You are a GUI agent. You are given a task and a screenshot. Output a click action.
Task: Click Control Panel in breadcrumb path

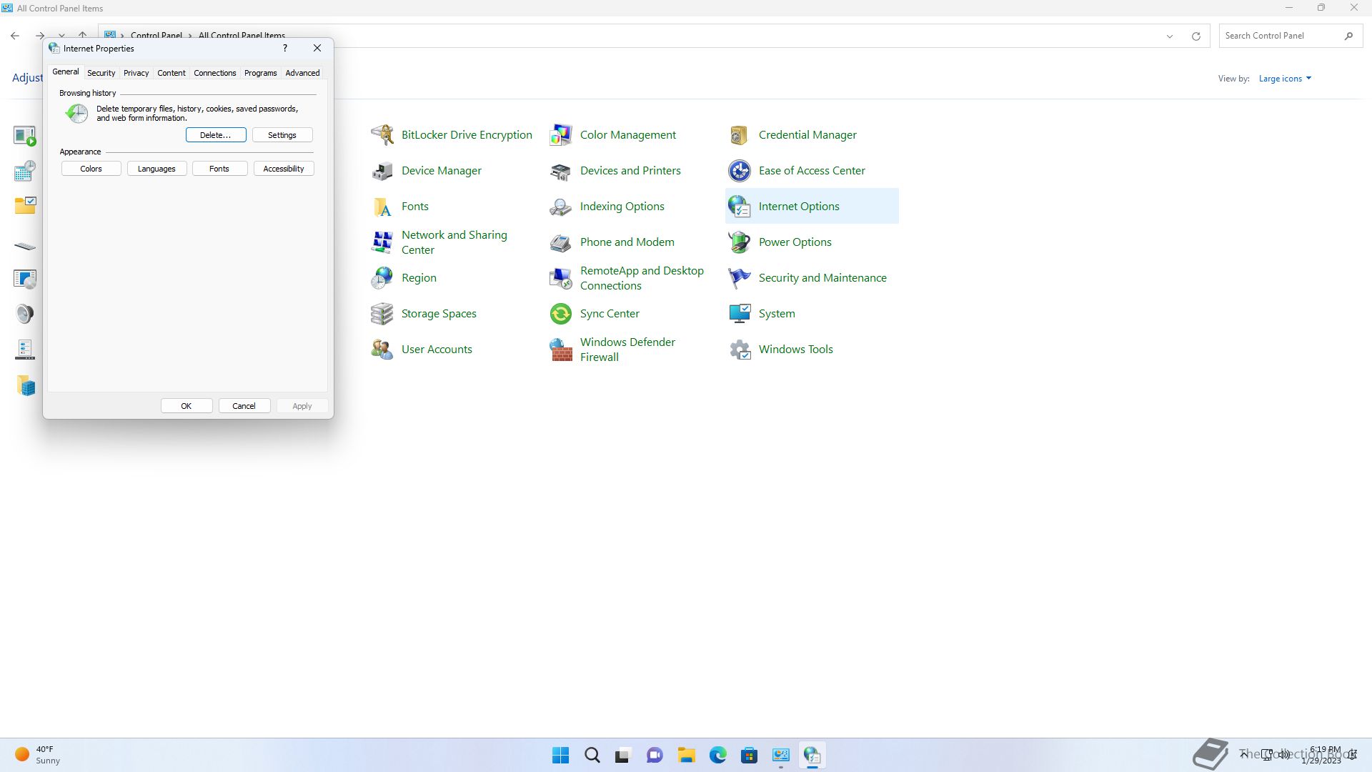click(156, 36)
